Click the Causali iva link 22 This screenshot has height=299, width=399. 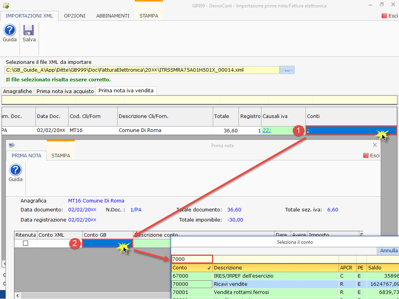point(267,131)
